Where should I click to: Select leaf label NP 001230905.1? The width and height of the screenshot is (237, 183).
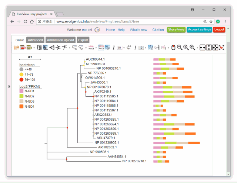(x=107, y=142)
